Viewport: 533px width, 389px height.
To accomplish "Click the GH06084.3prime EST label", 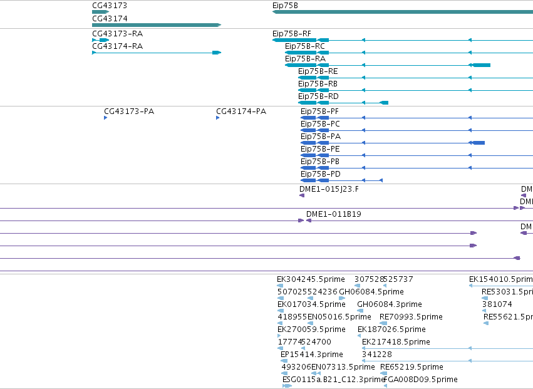I will point(390,304).
